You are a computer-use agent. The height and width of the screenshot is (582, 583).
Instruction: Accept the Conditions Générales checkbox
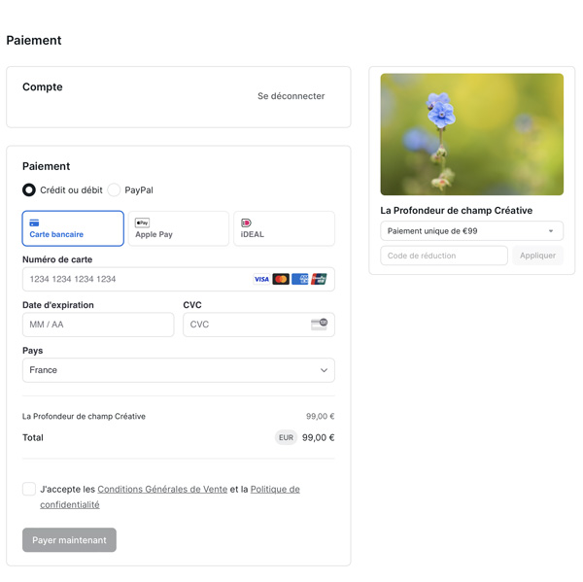(x=29, y=489)
